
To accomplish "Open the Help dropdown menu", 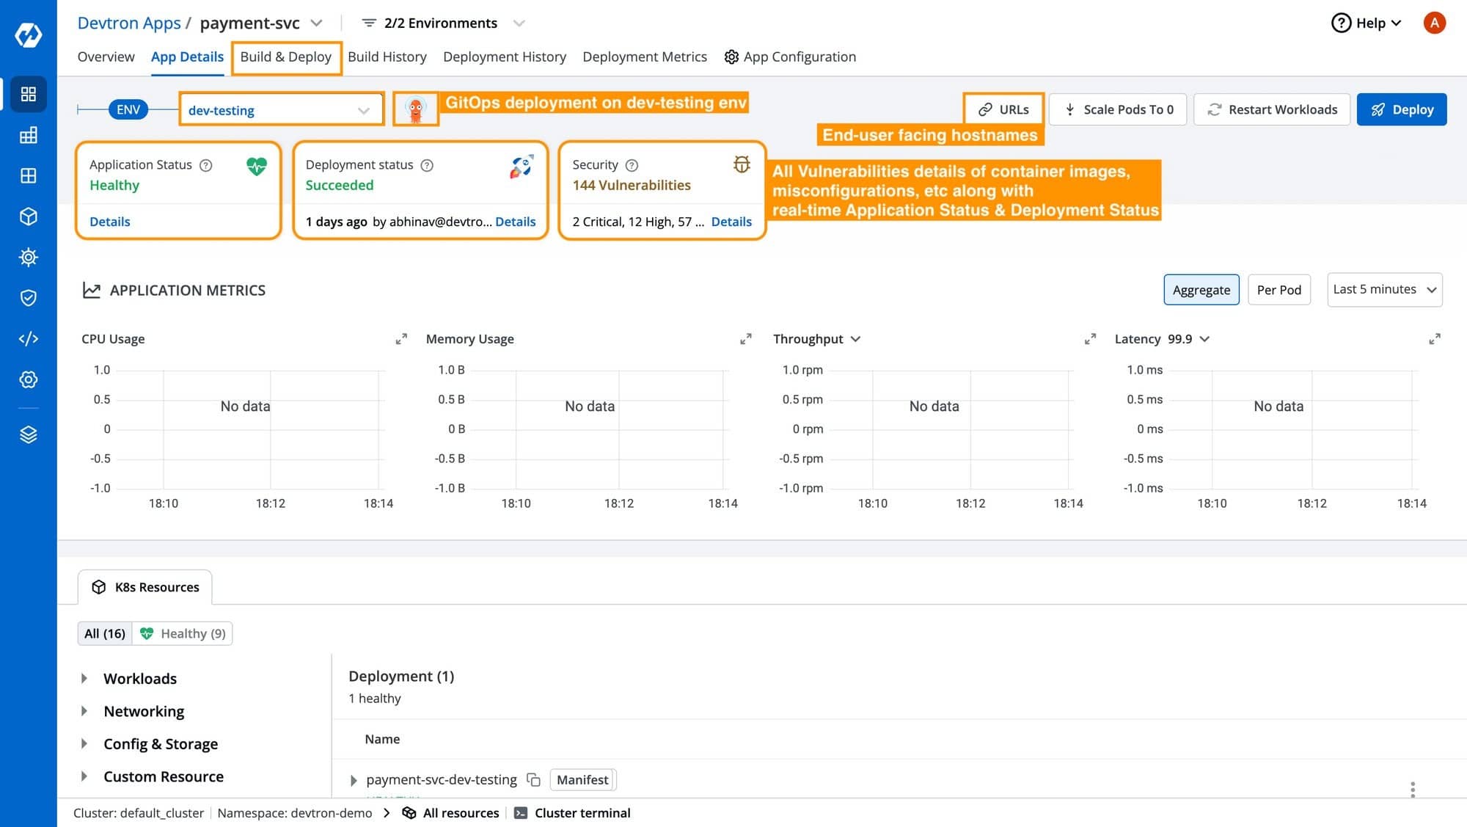I will coord(1366,23).
